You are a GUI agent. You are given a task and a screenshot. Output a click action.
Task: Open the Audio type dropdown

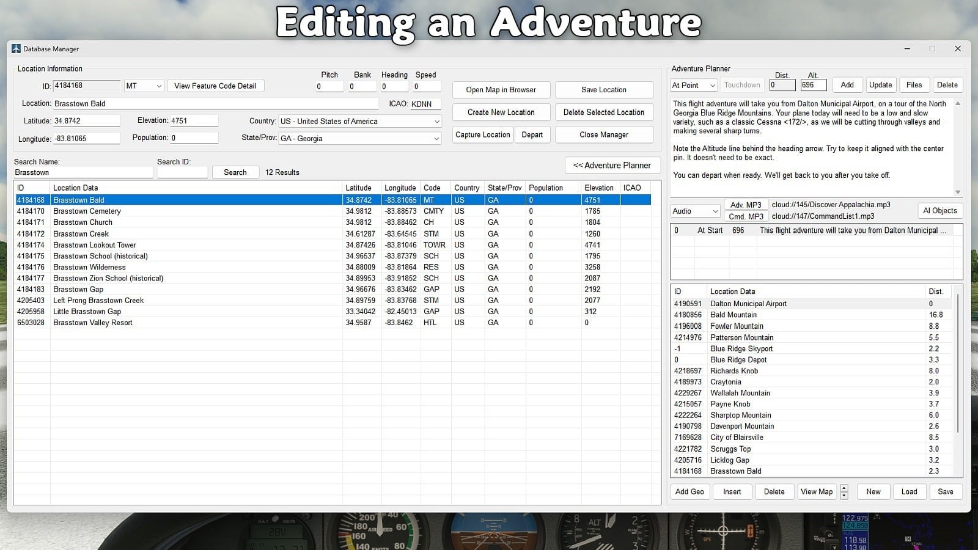(715, 211)
